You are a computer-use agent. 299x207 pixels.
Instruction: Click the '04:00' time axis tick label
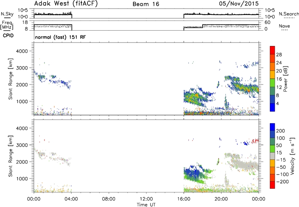(x=71, y=199)
